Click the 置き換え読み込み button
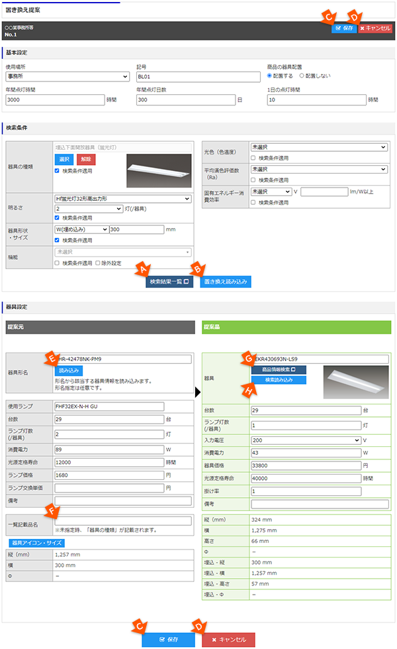Viewport: 397px width, 649px height. click(x=226, y=281)
